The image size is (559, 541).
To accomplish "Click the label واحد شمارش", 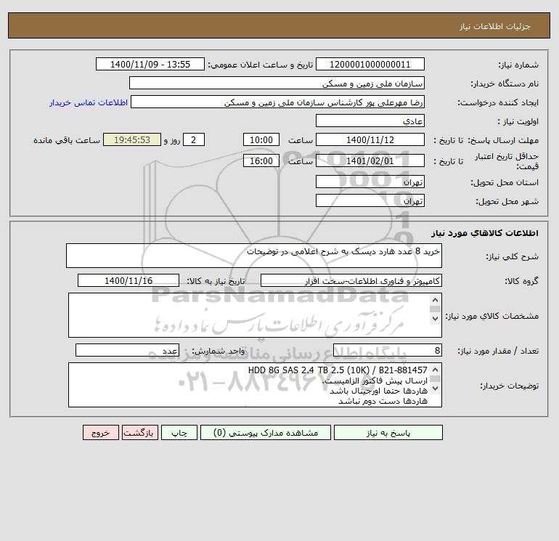I will pos(219,351).
